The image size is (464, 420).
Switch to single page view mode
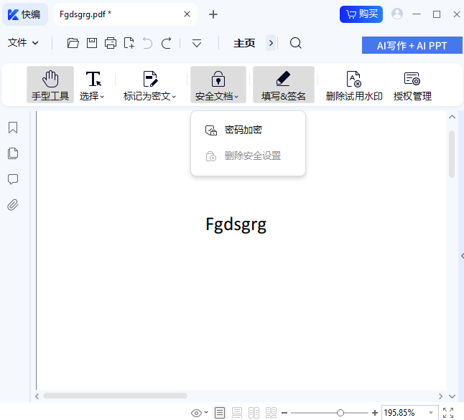point(220,413)
